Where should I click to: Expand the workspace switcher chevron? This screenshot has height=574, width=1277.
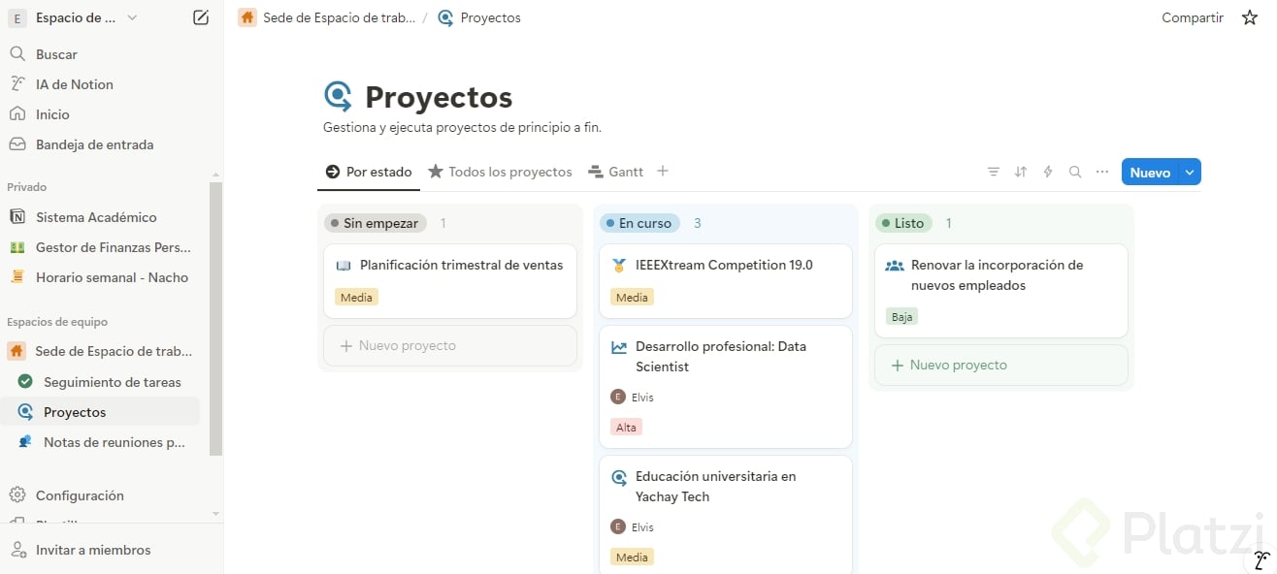132,17
